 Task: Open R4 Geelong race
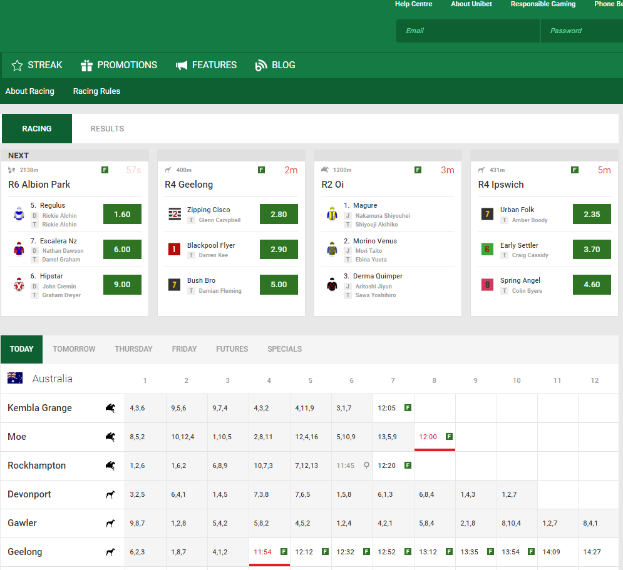coord(188,185)
